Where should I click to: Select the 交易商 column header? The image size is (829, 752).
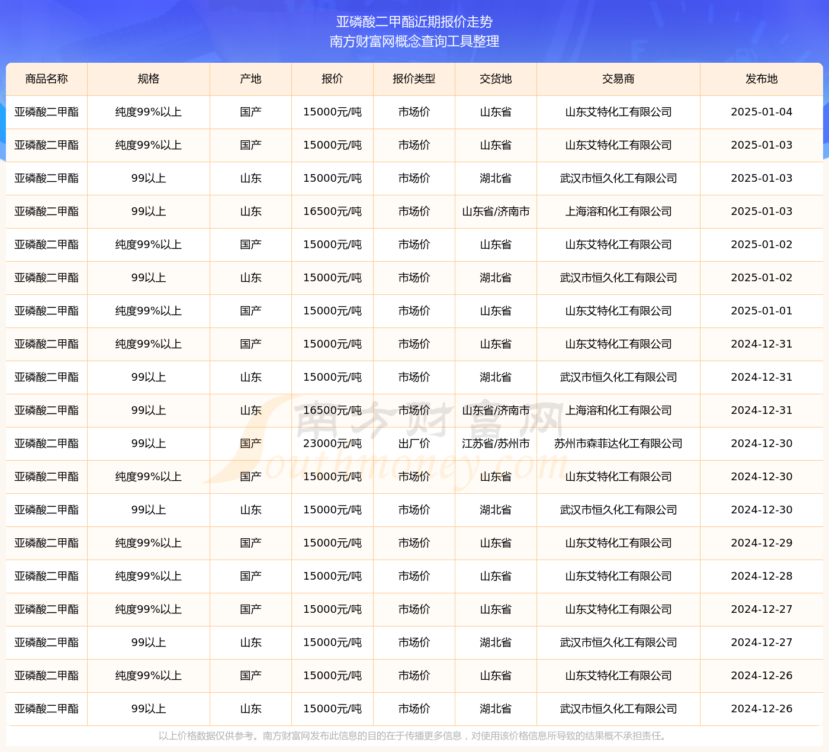[x=619, y=79]
